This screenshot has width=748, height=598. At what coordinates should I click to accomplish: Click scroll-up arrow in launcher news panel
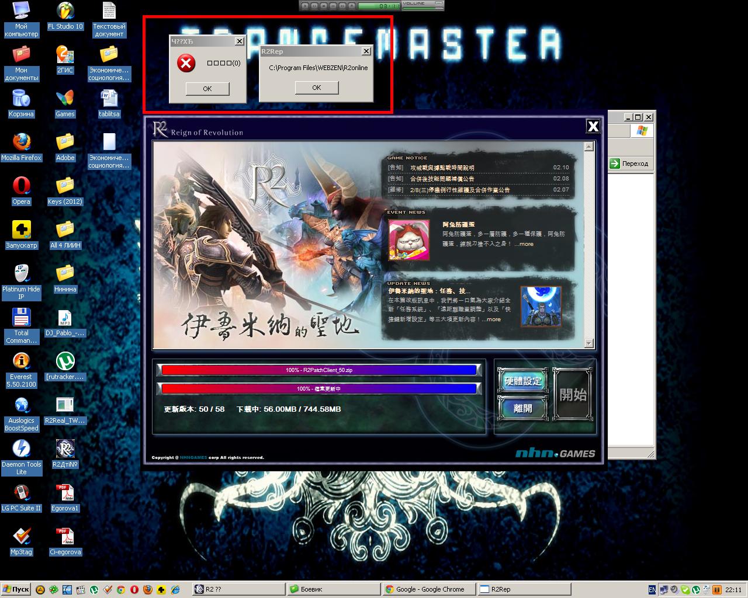[589, 147]
